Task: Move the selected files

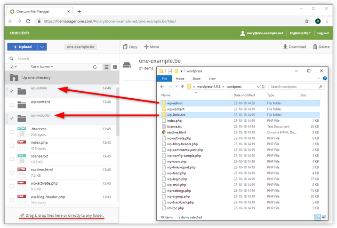Action: click(x=152, y=47)
